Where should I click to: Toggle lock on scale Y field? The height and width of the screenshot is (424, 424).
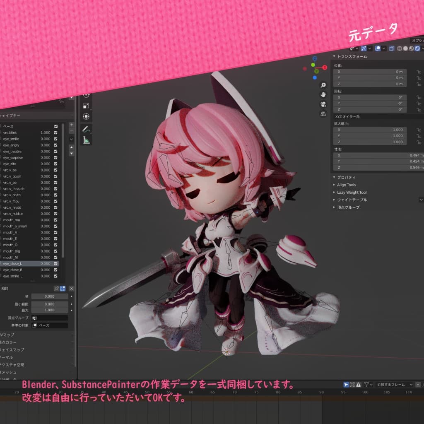click(x=419, y=136)
